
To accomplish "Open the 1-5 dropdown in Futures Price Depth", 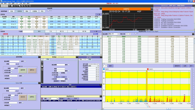I will (130, 34).
